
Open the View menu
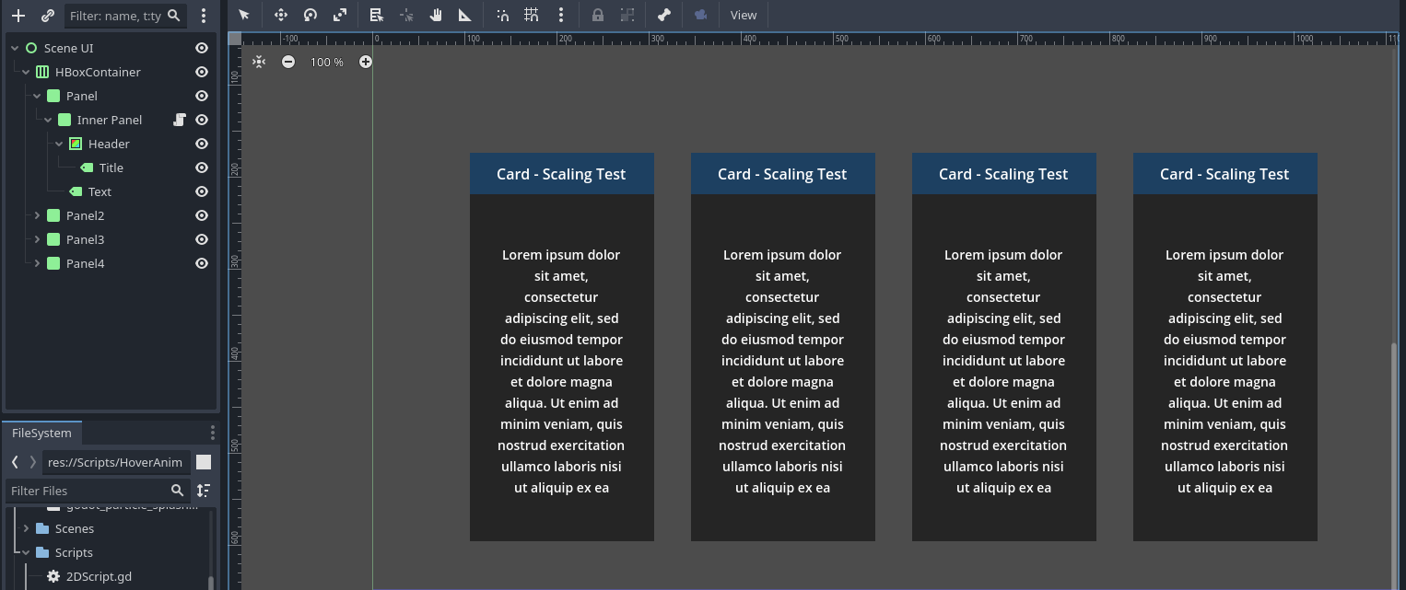(x=743, y=15)
